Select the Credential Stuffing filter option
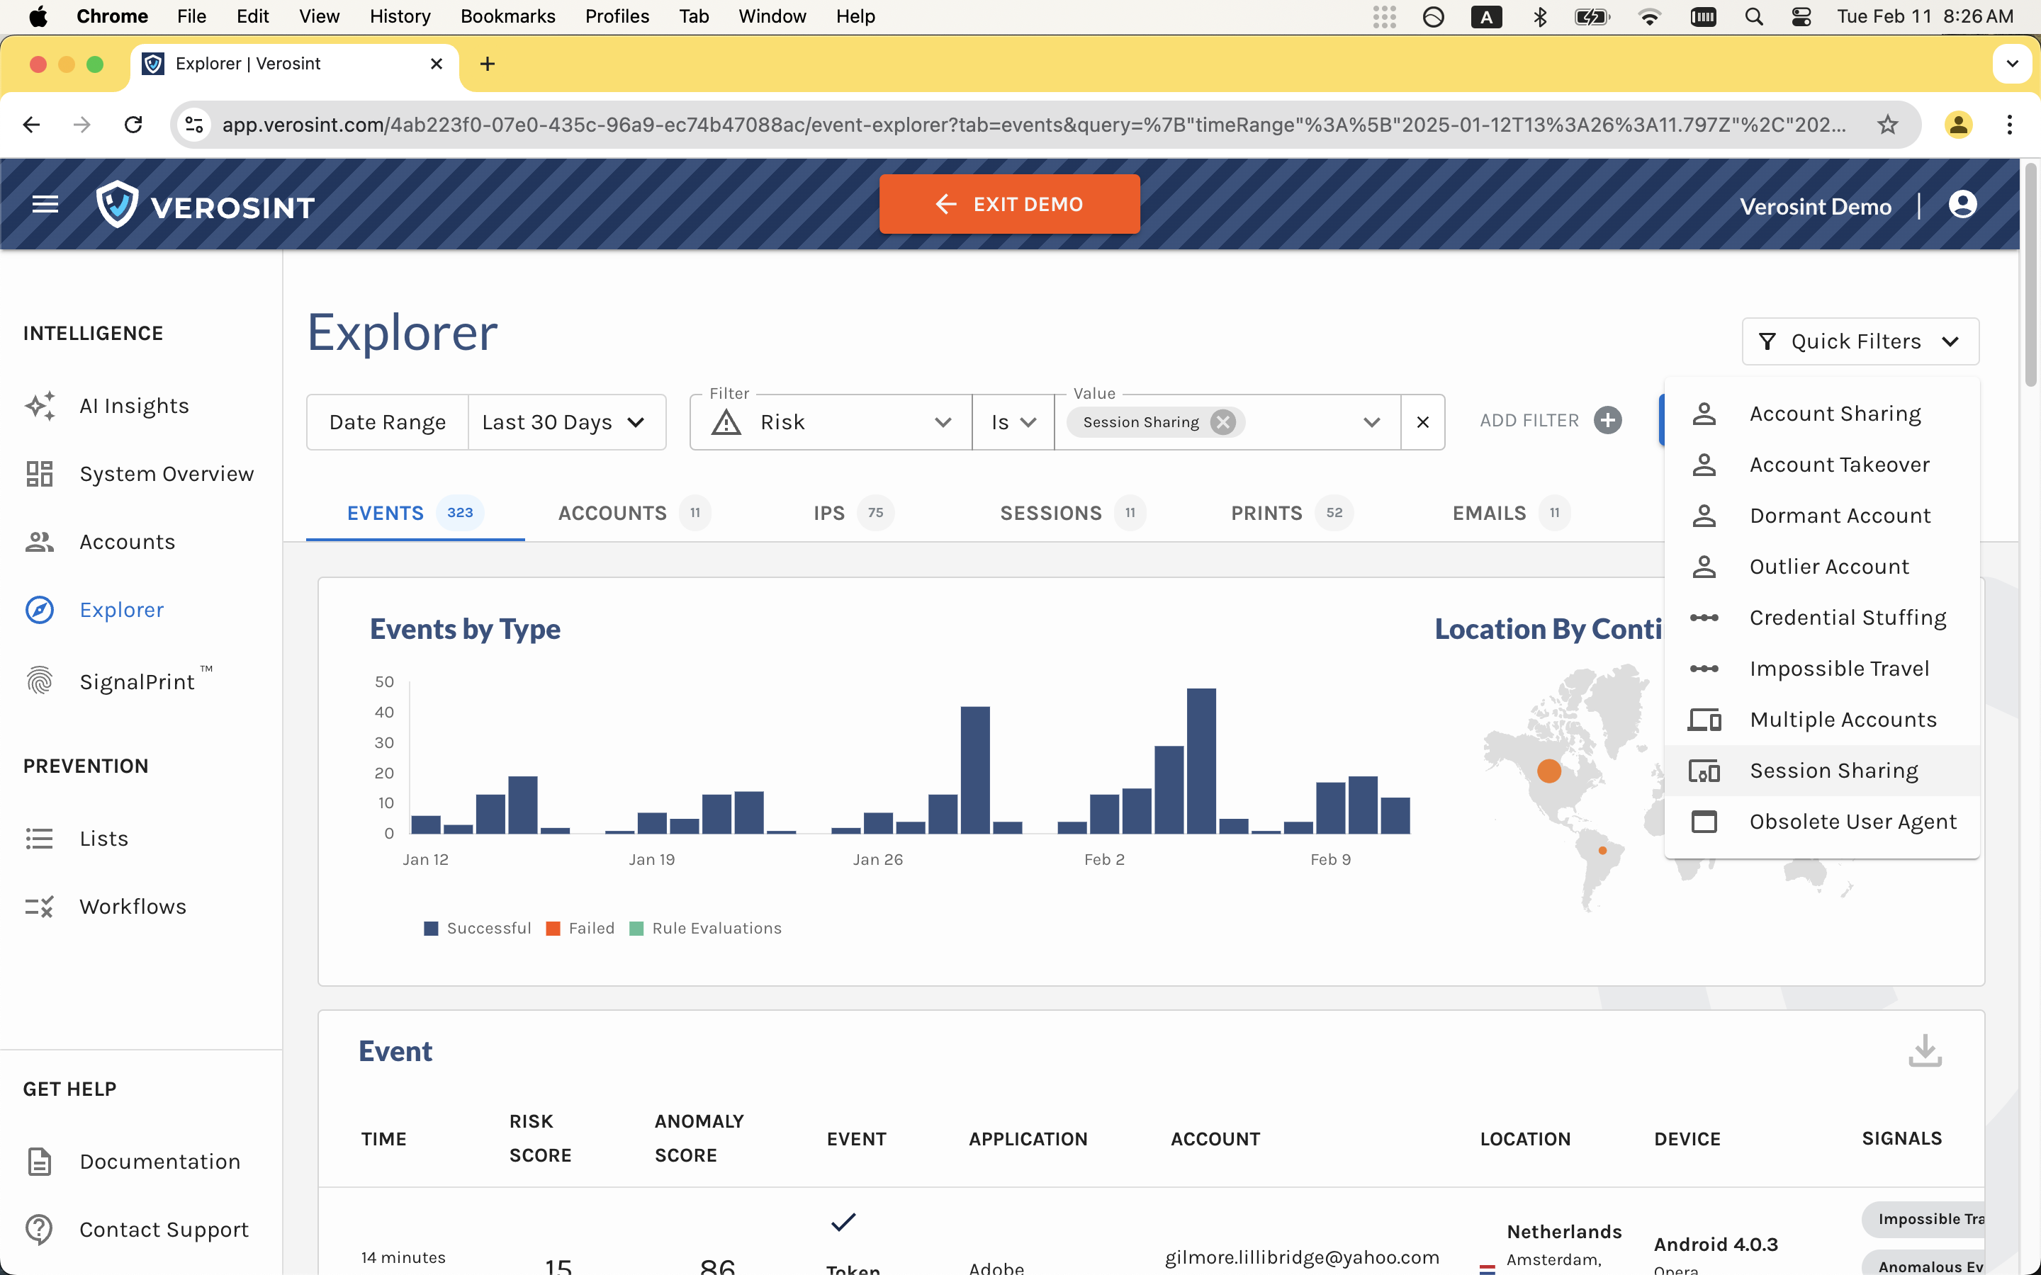 1847,617
